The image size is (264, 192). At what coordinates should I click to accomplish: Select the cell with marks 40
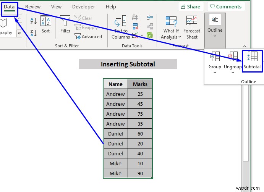[x=140, y=153]
